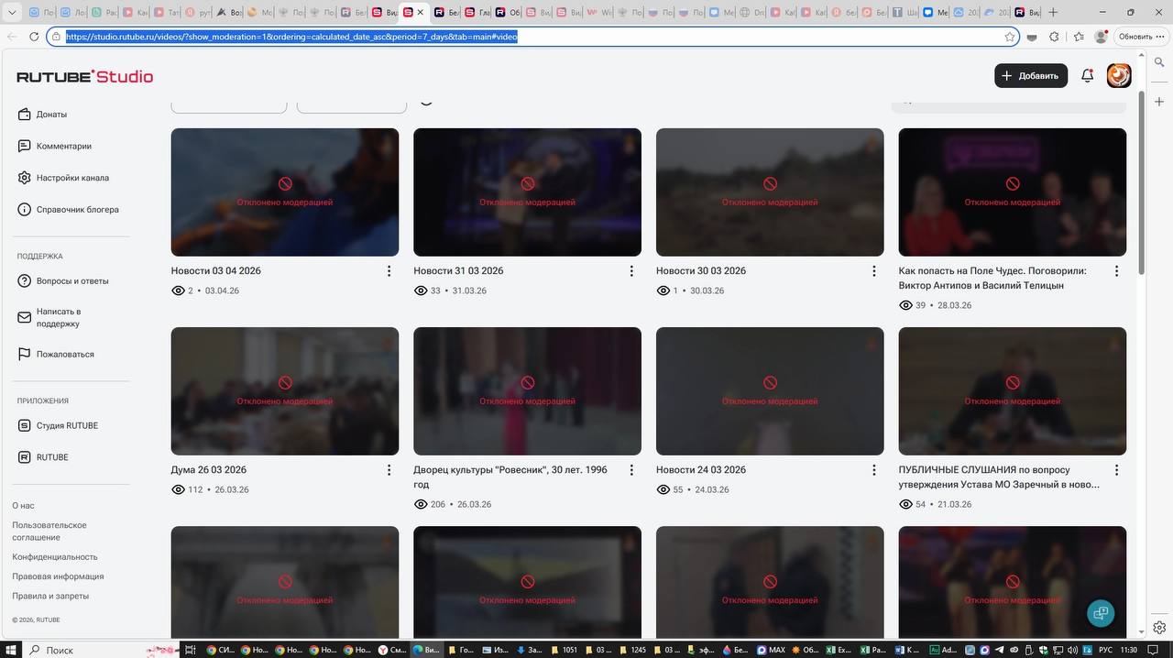This screenshot has width=1173, height=658.
Task: Click the Пожаловаться flag item
Action: (x=64, y=355)
